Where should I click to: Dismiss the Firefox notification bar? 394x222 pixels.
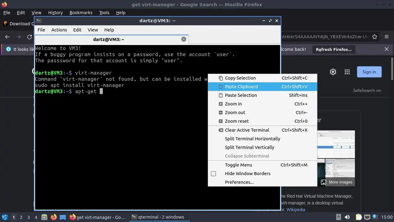387,49
